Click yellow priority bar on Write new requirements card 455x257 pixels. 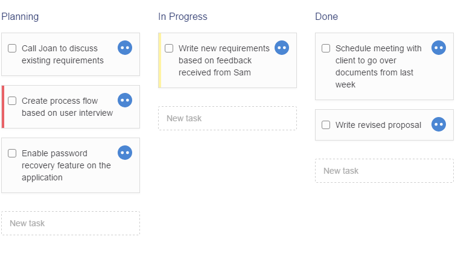click(x=160, y=60)
